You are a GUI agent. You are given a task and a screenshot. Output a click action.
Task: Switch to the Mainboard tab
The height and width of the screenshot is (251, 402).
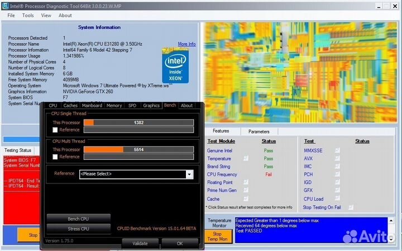tap(92, 106)
